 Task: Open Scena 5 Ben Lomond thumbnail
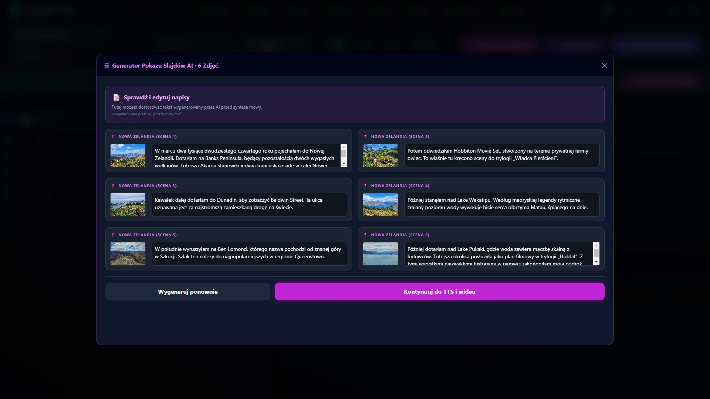pos(128,254)
